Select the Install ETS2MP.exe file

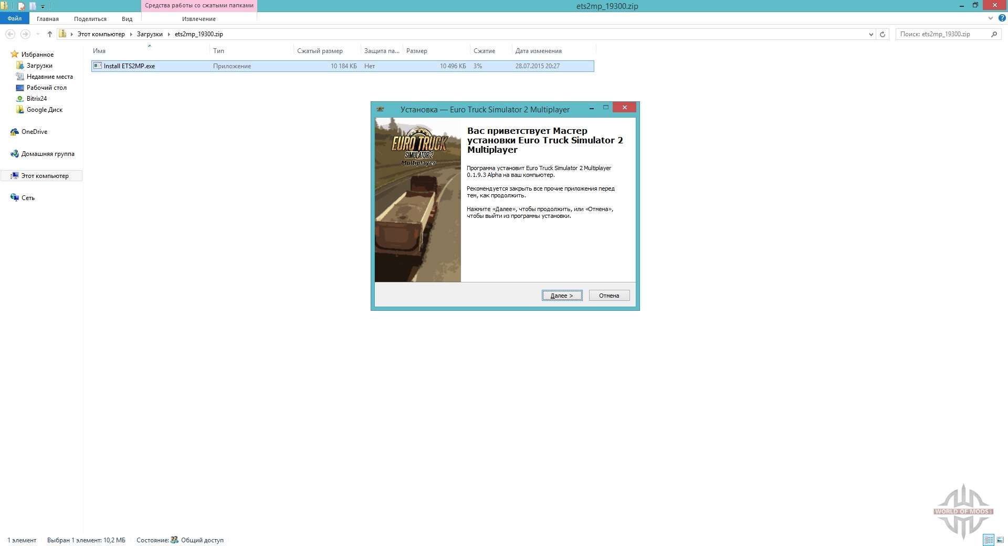click(x=342, y=66)
